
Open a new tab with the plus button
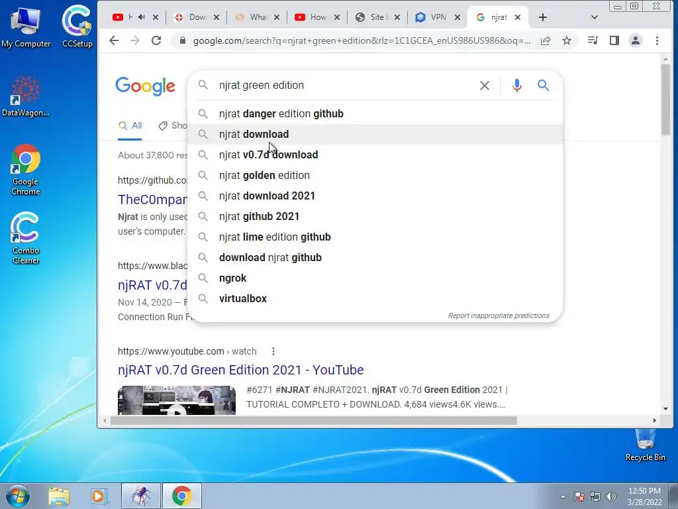(543, 17)
